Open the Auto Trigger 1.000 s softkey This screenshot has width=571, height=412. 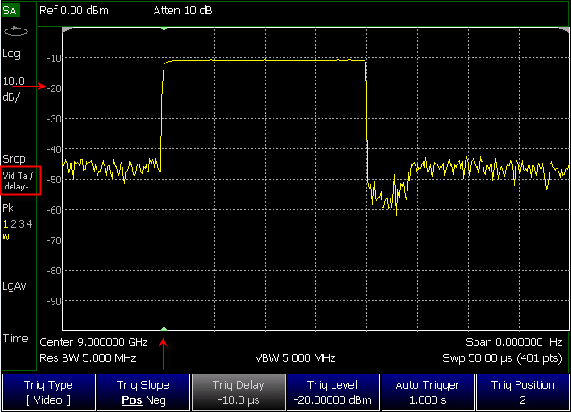click(427, 392)
